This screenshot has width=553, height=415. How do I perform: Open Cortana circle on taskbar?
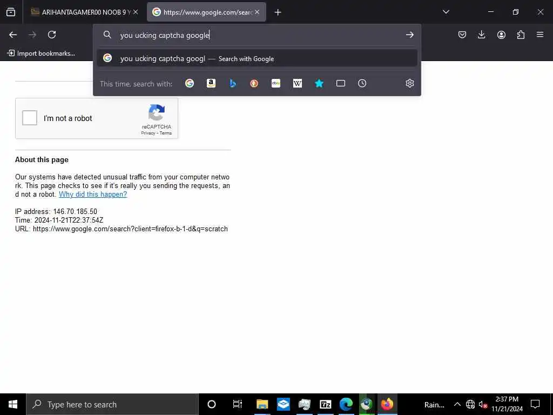[x=212, y=404]
